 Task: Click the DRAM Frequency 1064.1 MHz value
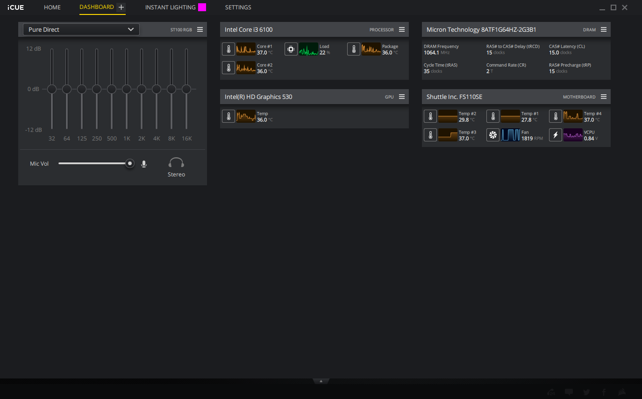pyautogui.click(x=436, y=53)
